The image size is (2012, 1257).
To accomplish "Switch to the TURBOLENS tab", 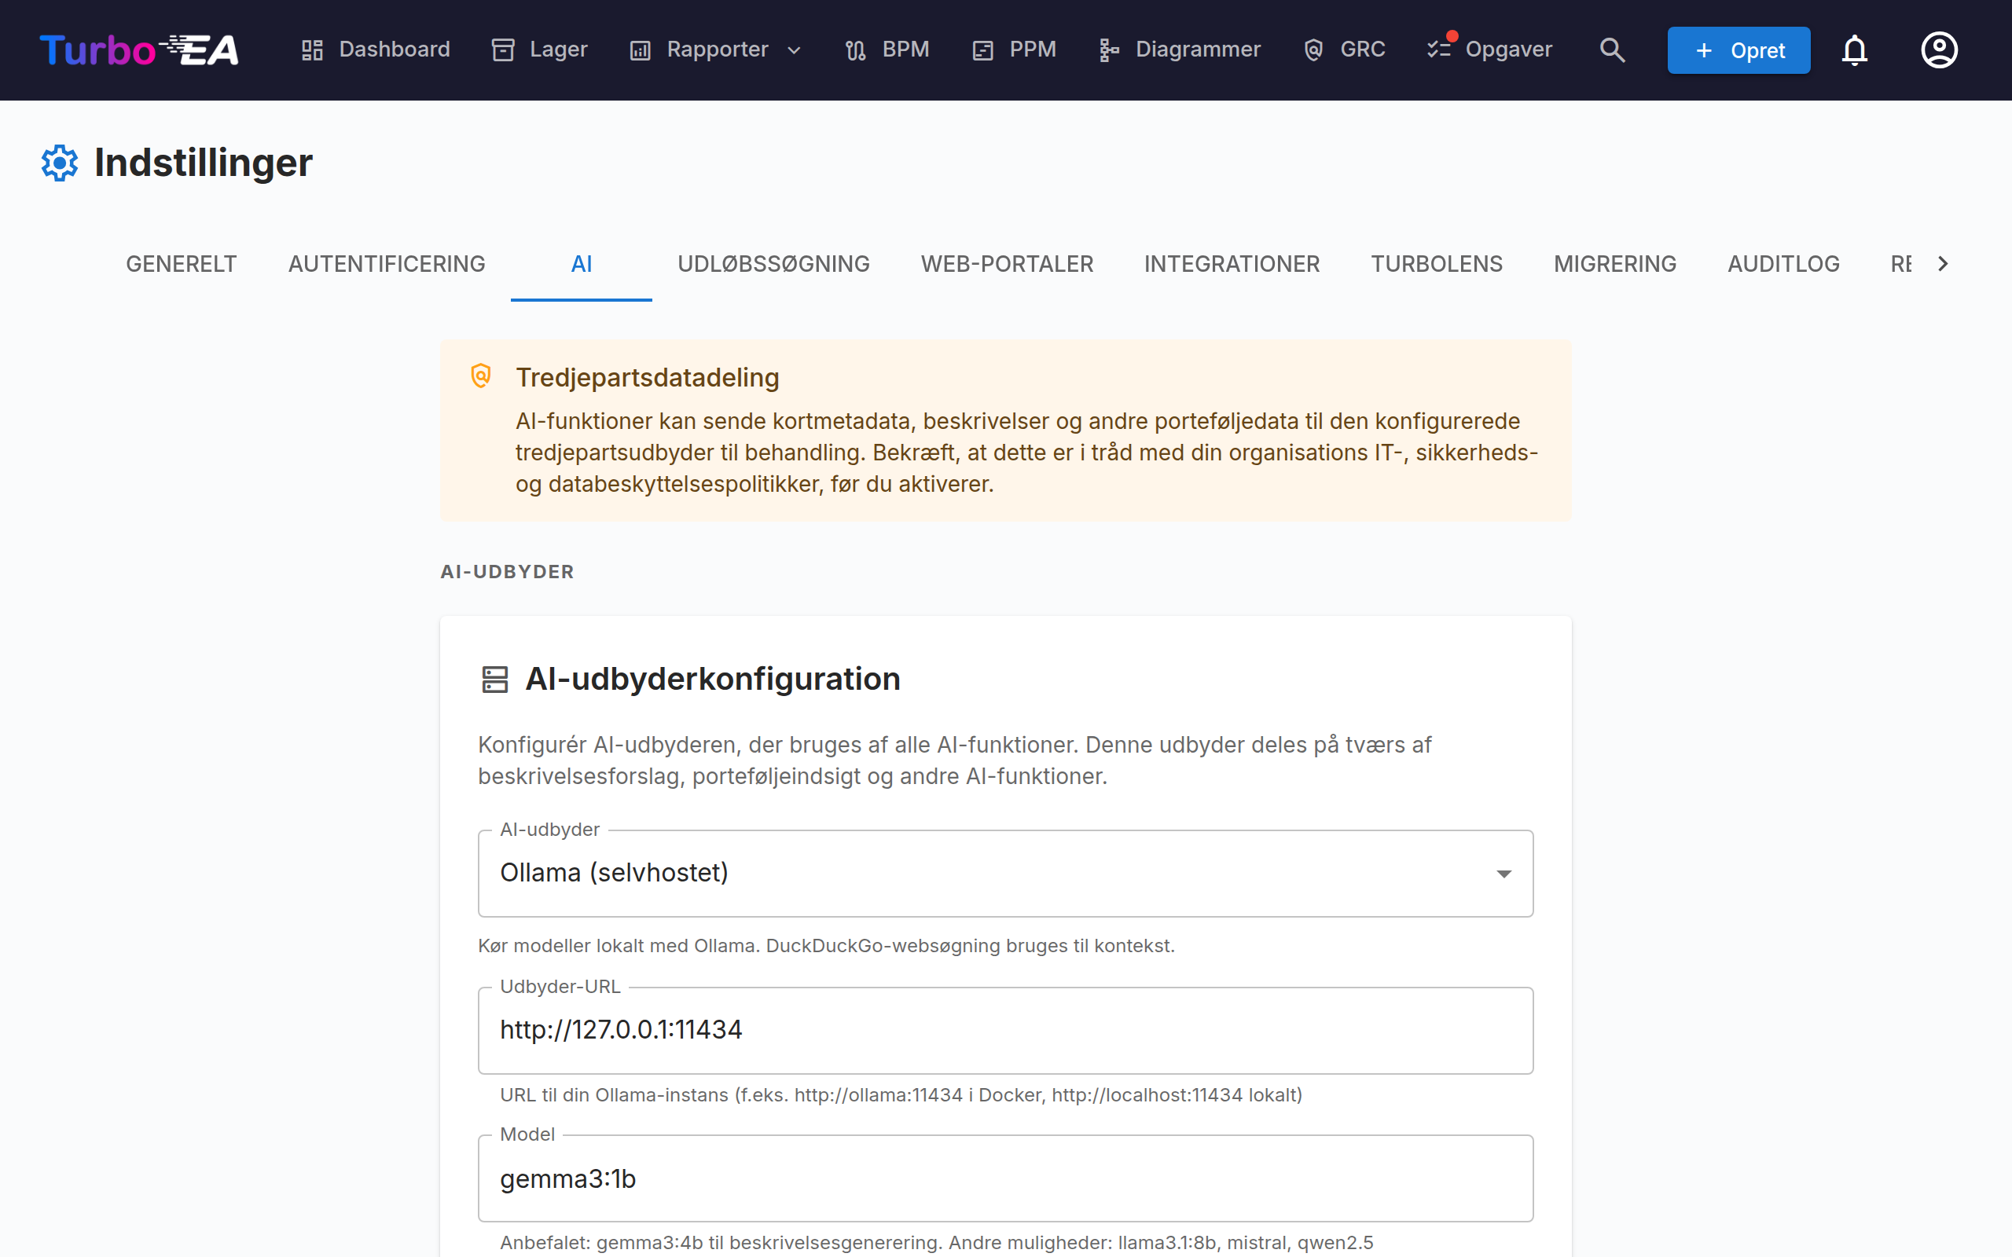I will tap(1437, 263).
